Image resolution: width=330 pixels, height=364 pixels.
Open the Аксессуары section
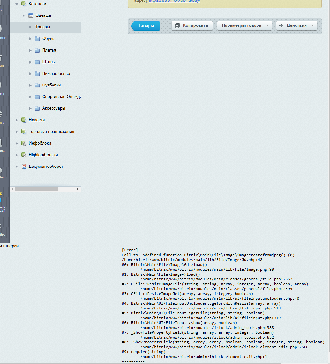(x=53, y=108)
